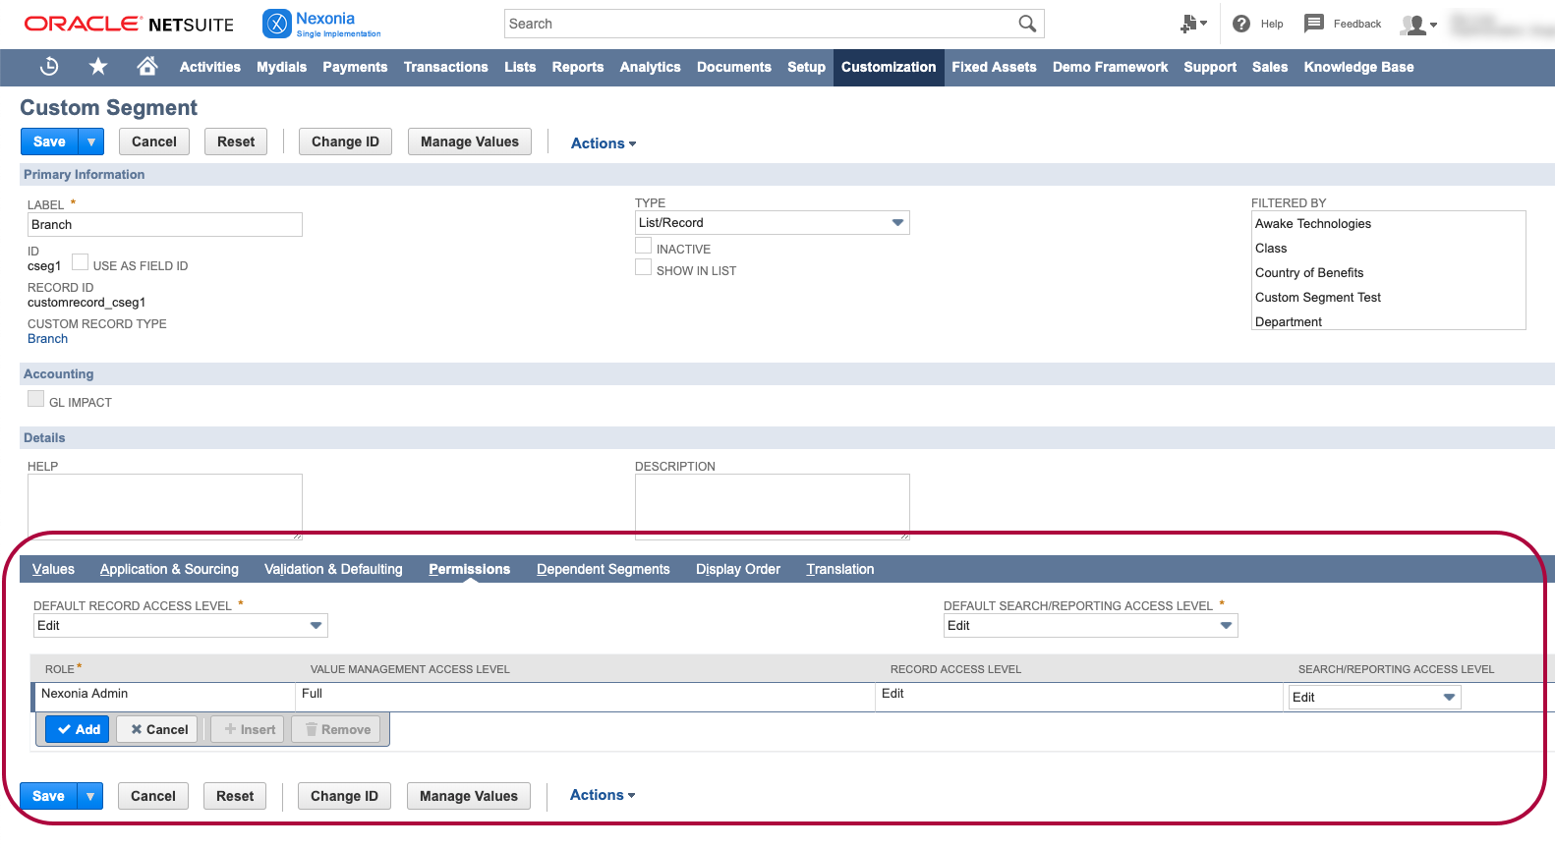Click the top Reset button
The image size is (1555, 849).
[236, 141]
